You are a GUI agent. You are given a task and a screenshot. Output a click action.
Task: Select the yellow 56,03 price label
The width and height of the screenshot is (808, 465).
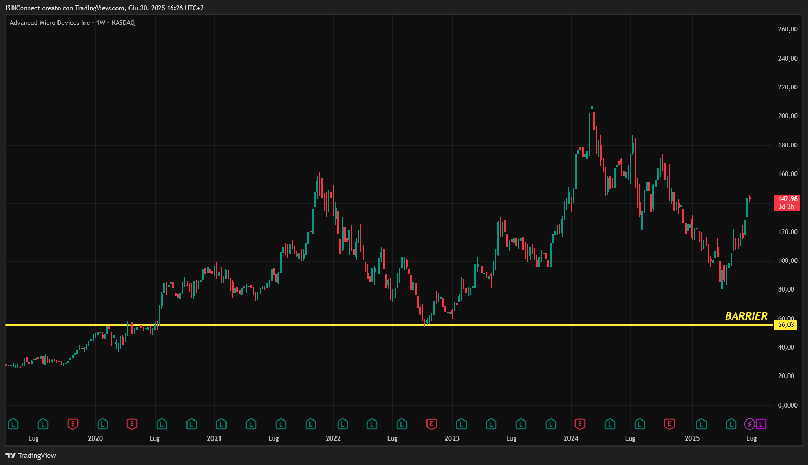pos(786,325)
